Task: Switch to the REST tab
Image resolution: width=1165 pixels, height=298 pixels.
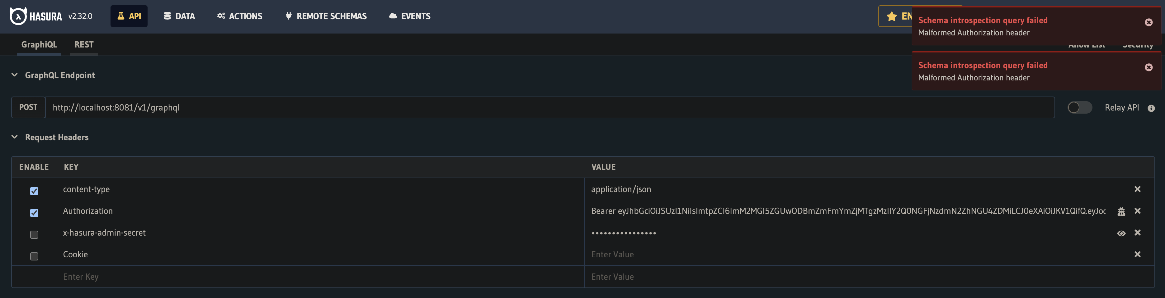Action: click(x=84, y=44)
